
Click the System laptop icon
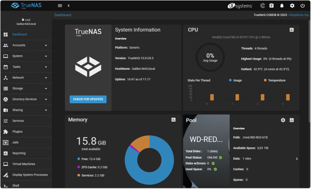pyautogui.click(x=5, y=56)
